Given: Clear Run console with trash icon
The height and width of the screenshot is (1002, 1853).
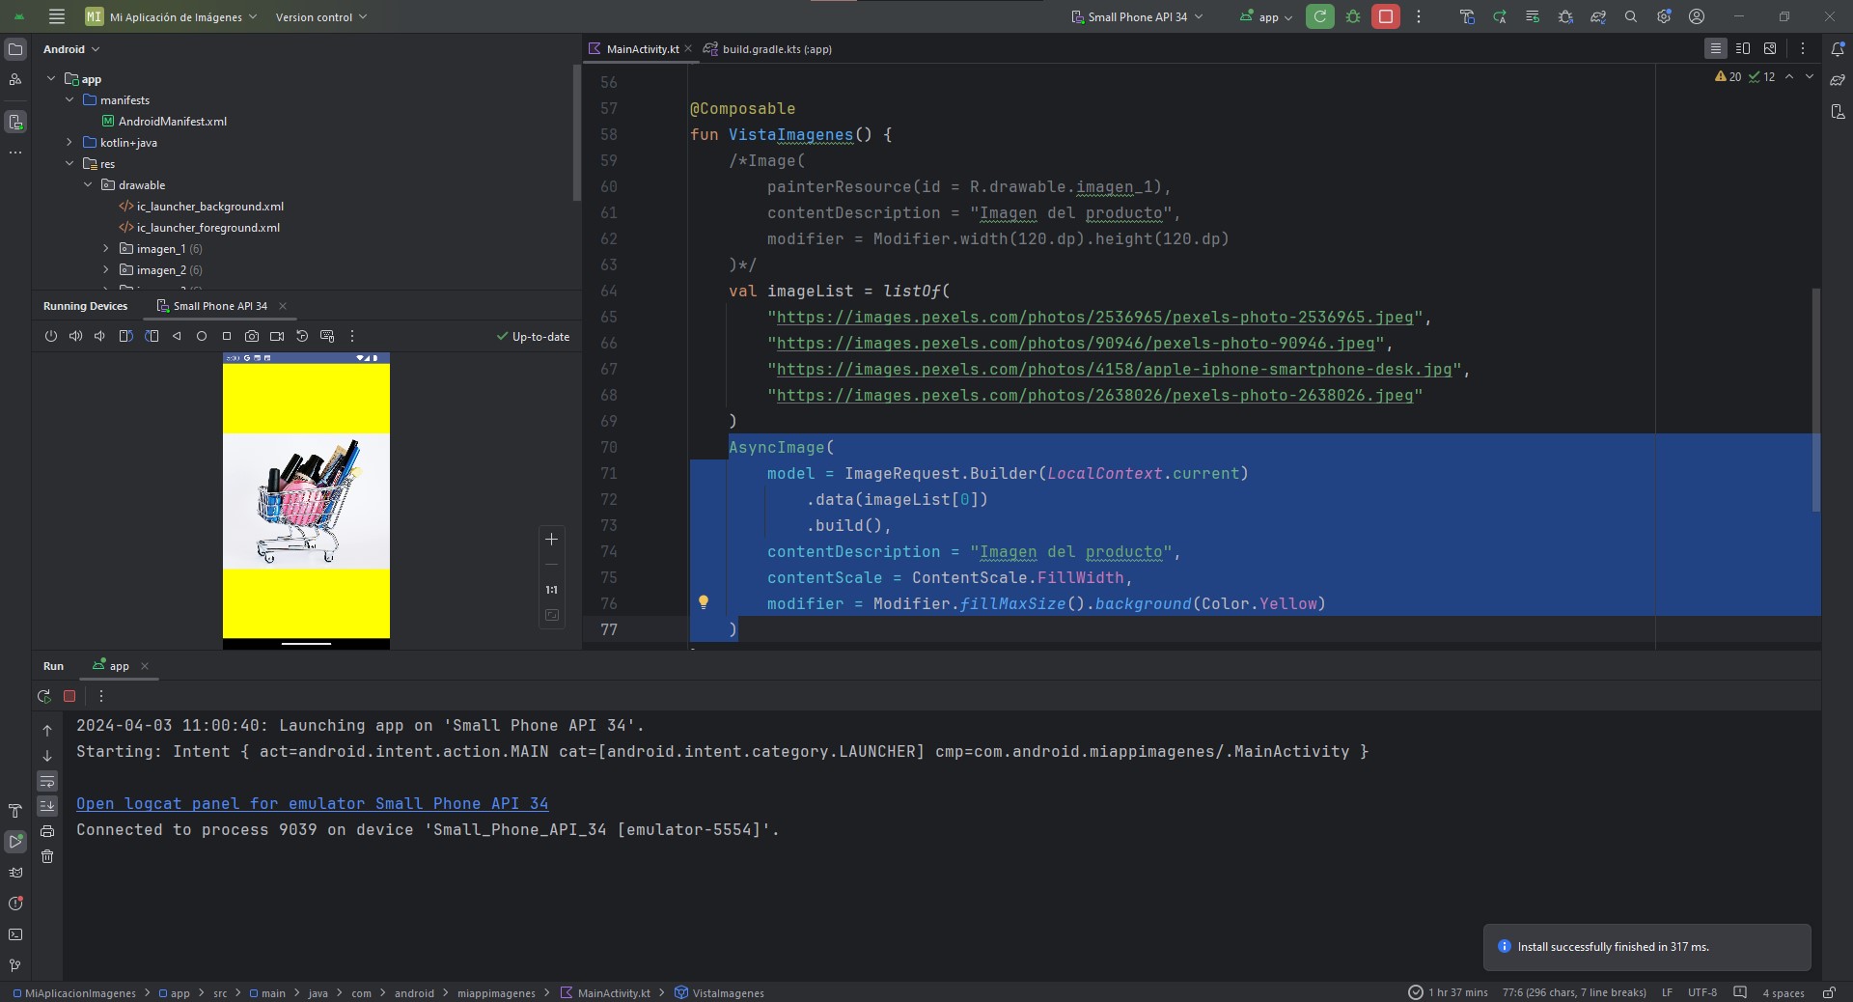Looking at the screenshot, I should pyautogui.click(x=47, y=856).
